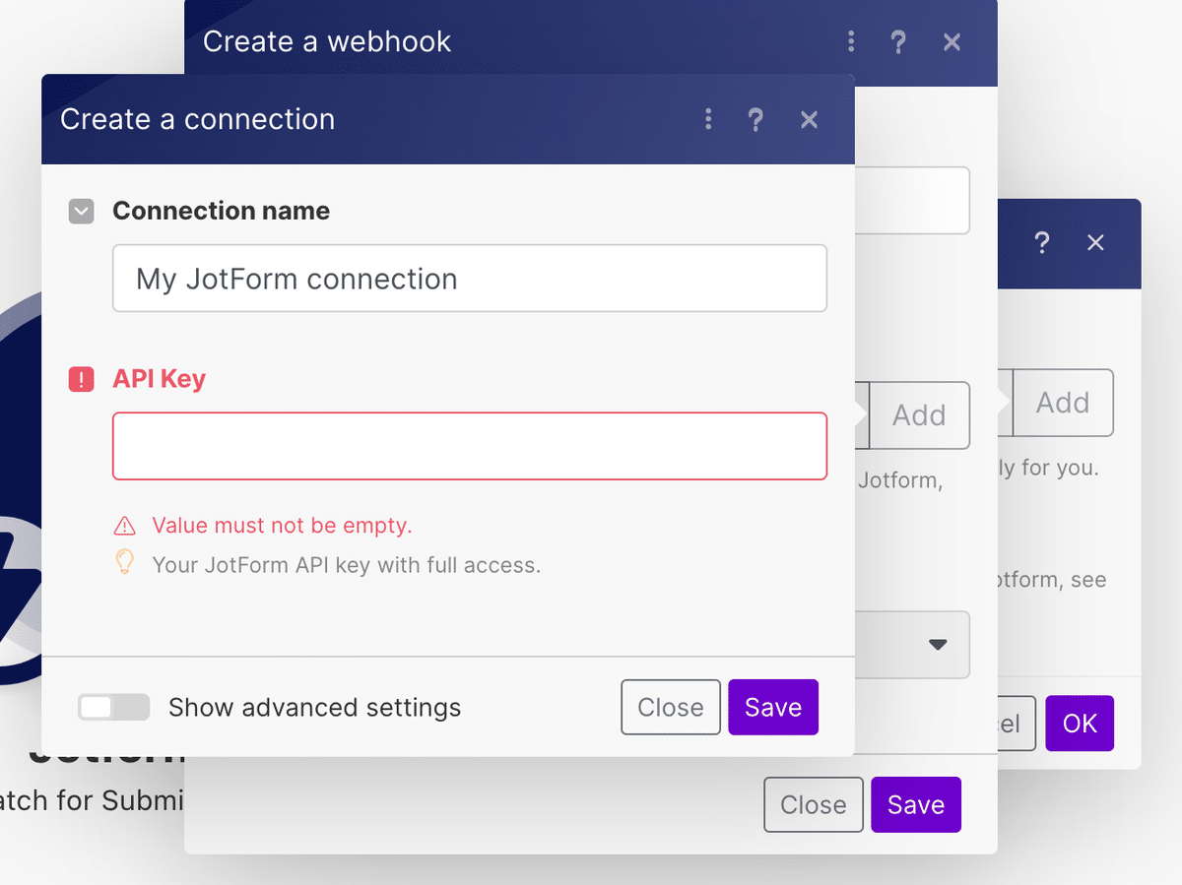
Task: Open the three-dot menu in Create a webhook
Action: pos(851,41)
